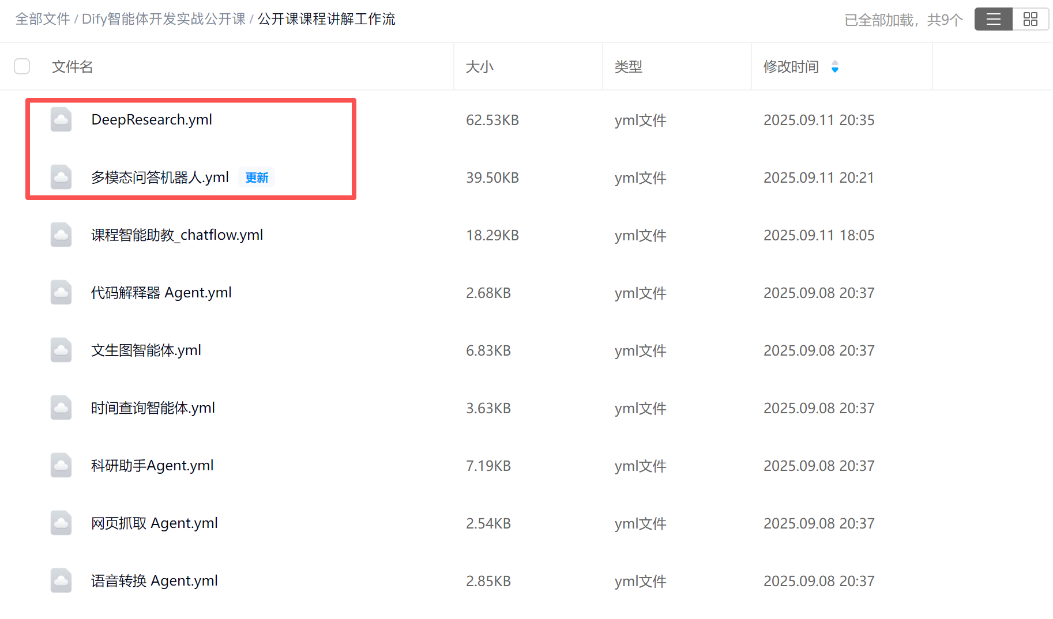Click size value 2.85KB

coord(488,581)
